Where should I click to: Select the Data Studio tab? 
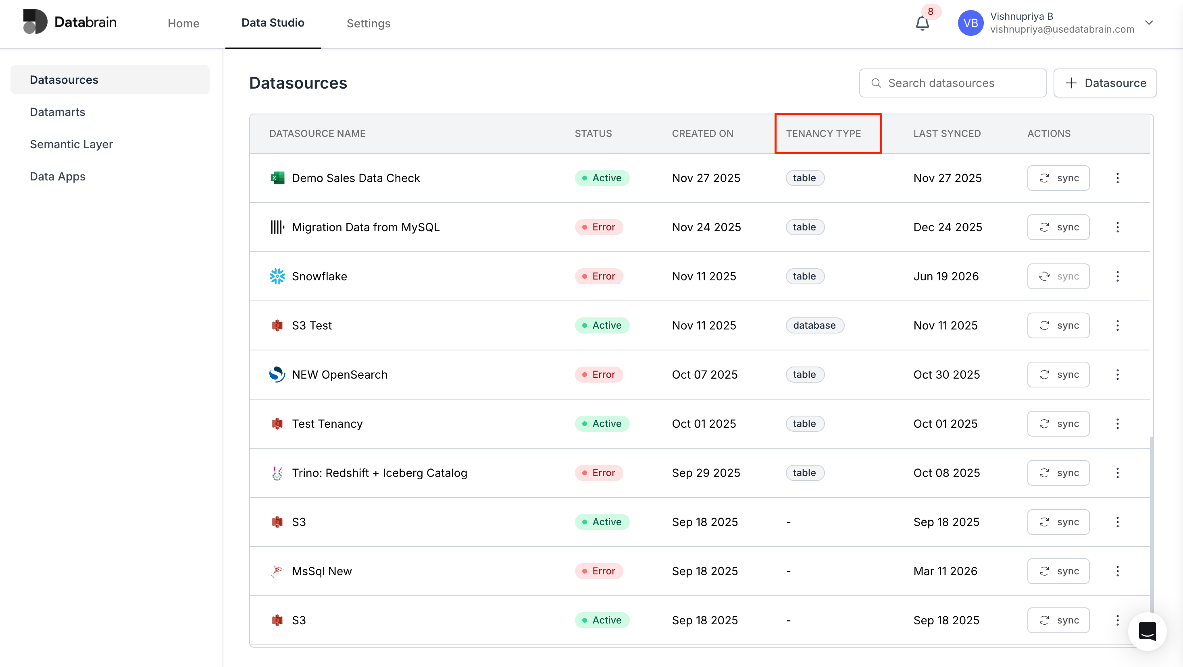point(273,23)
